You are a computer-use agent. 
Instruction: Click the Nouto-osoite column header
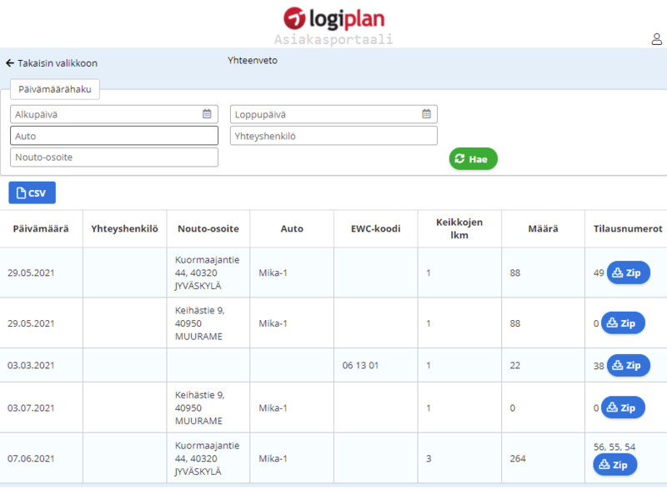[208, 228]
